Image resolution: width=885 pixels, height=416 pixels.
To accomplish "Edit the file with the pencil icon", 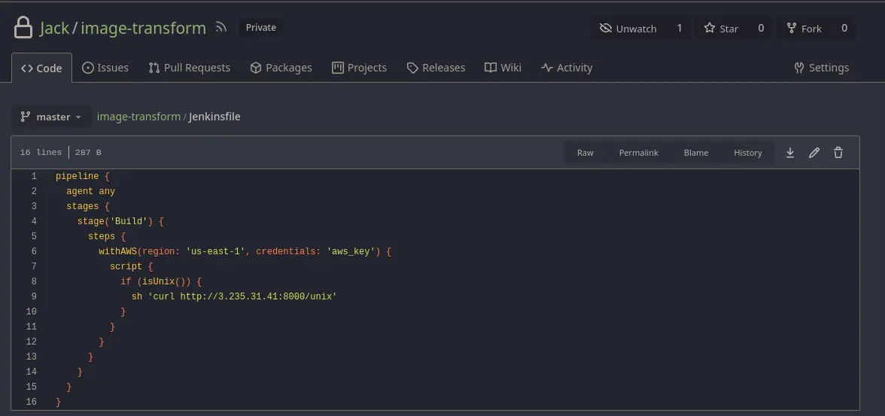I will [814, 153].
